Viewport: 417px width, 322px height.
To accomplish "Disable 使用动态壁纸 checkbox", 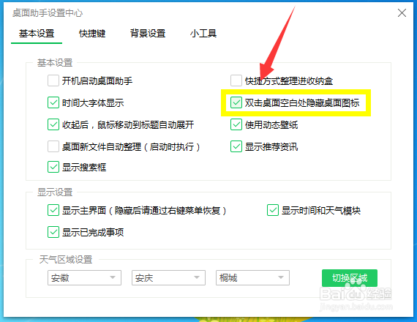I will [x=236, y=124].
